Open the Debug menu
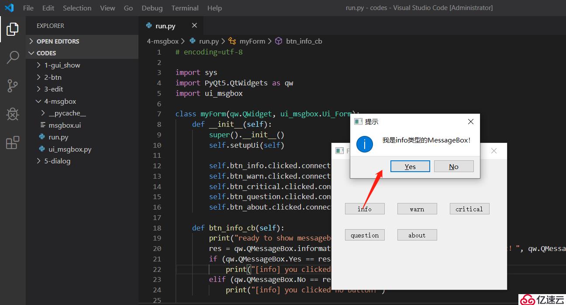This screenshot has height=305, width=566. (x=152, y=8)
